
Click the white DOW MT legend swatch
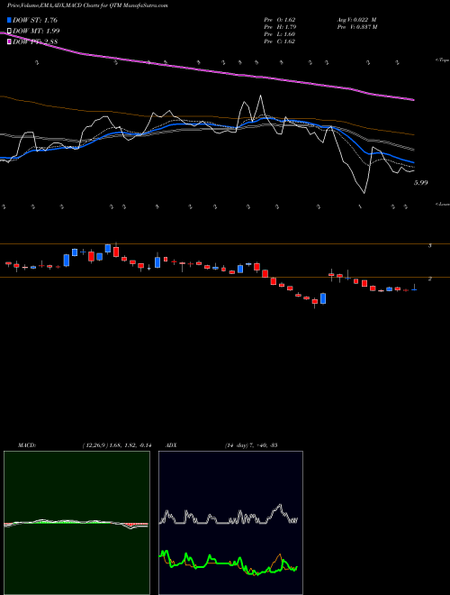pyautogui.click(x=9, y=32)
